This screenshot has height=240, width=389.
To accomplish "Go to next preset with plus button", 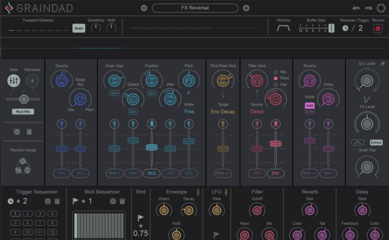I will point(246,8).
